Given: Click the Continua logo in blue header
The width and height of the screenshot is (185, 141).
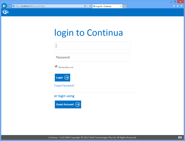Looking at the screenshot, I should pyautogui.click(x=5, y=12).
